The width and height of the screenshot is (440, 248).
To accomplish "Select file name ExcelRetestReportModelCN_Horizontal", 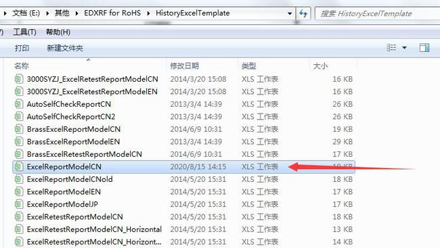I will pyautogui.click(x=94, y=229).
